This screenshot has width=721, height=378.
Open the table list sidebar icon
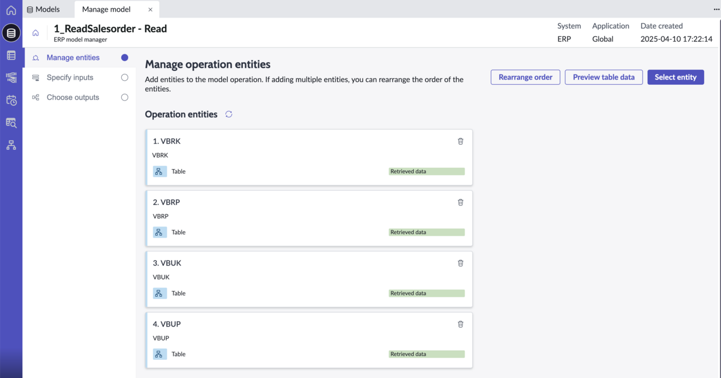tap(11, 56)
